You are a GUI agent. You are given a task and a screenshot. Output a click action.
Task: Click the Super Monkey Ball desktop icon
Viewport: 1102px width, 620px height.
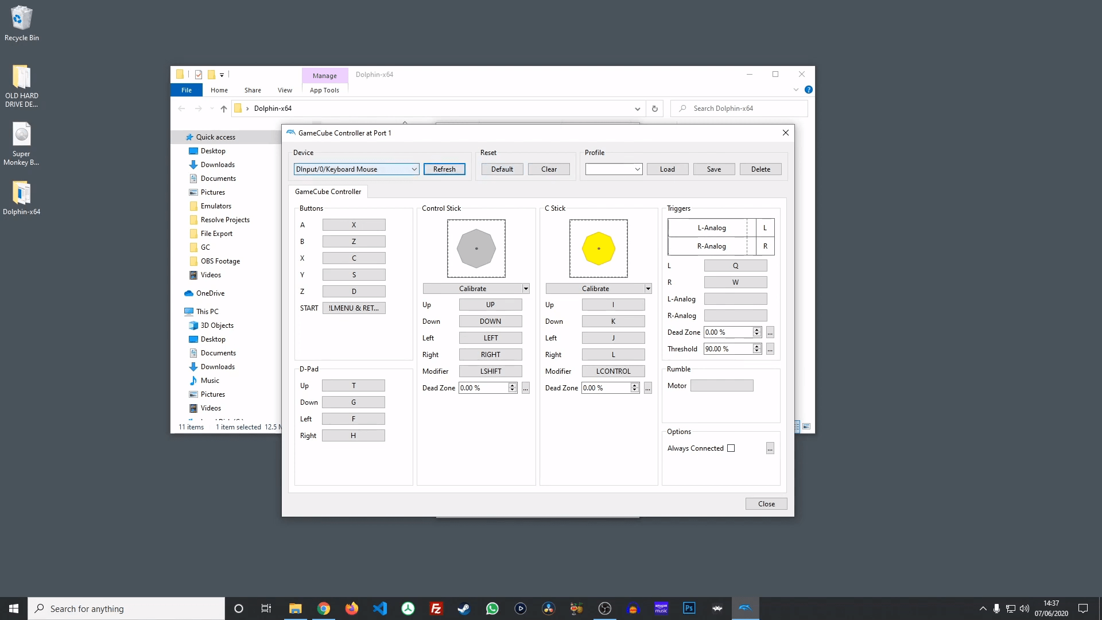pos(21,144)
